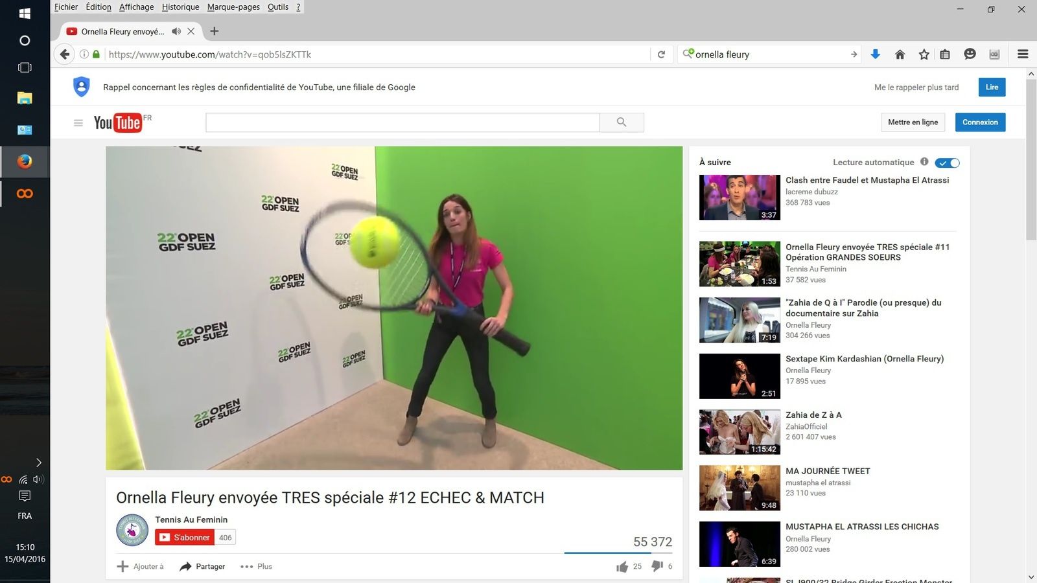Show the bookmarks list icon
Viewport: 1037px width, 583px height.
[945, 54]
